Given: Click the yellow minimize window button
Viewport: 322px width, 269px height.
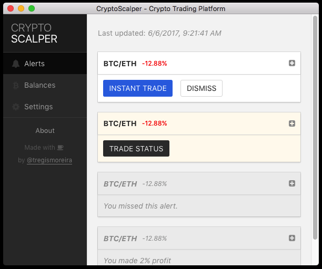Looking at the screenshot, I should pos(21,8).
